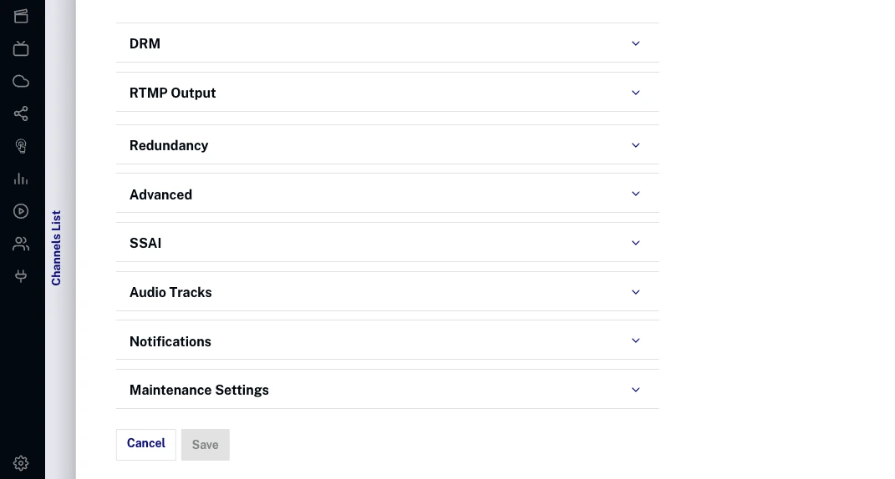Open the bar chart analytics icon
The height and width of the screenshot is (479, 895).
tap(21, 179)
